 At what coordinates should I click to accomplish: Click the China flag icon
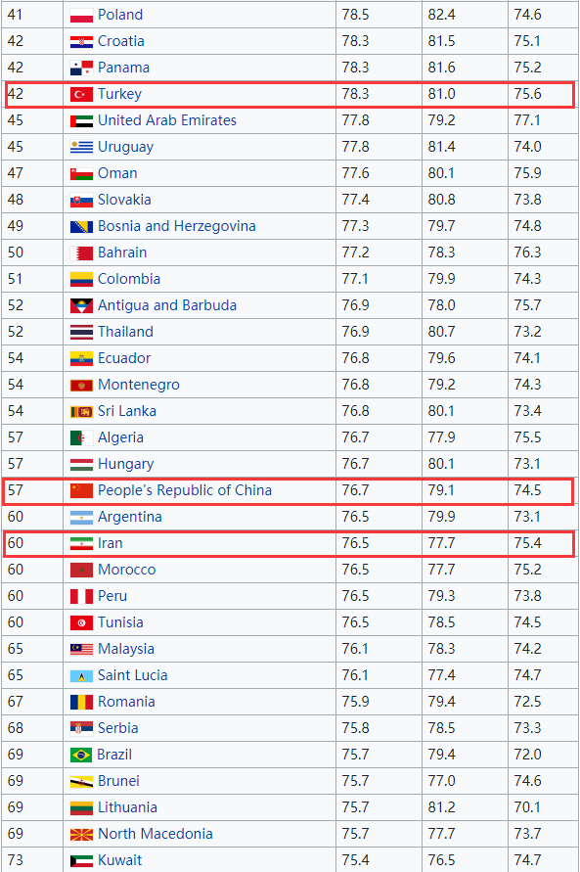81,490
